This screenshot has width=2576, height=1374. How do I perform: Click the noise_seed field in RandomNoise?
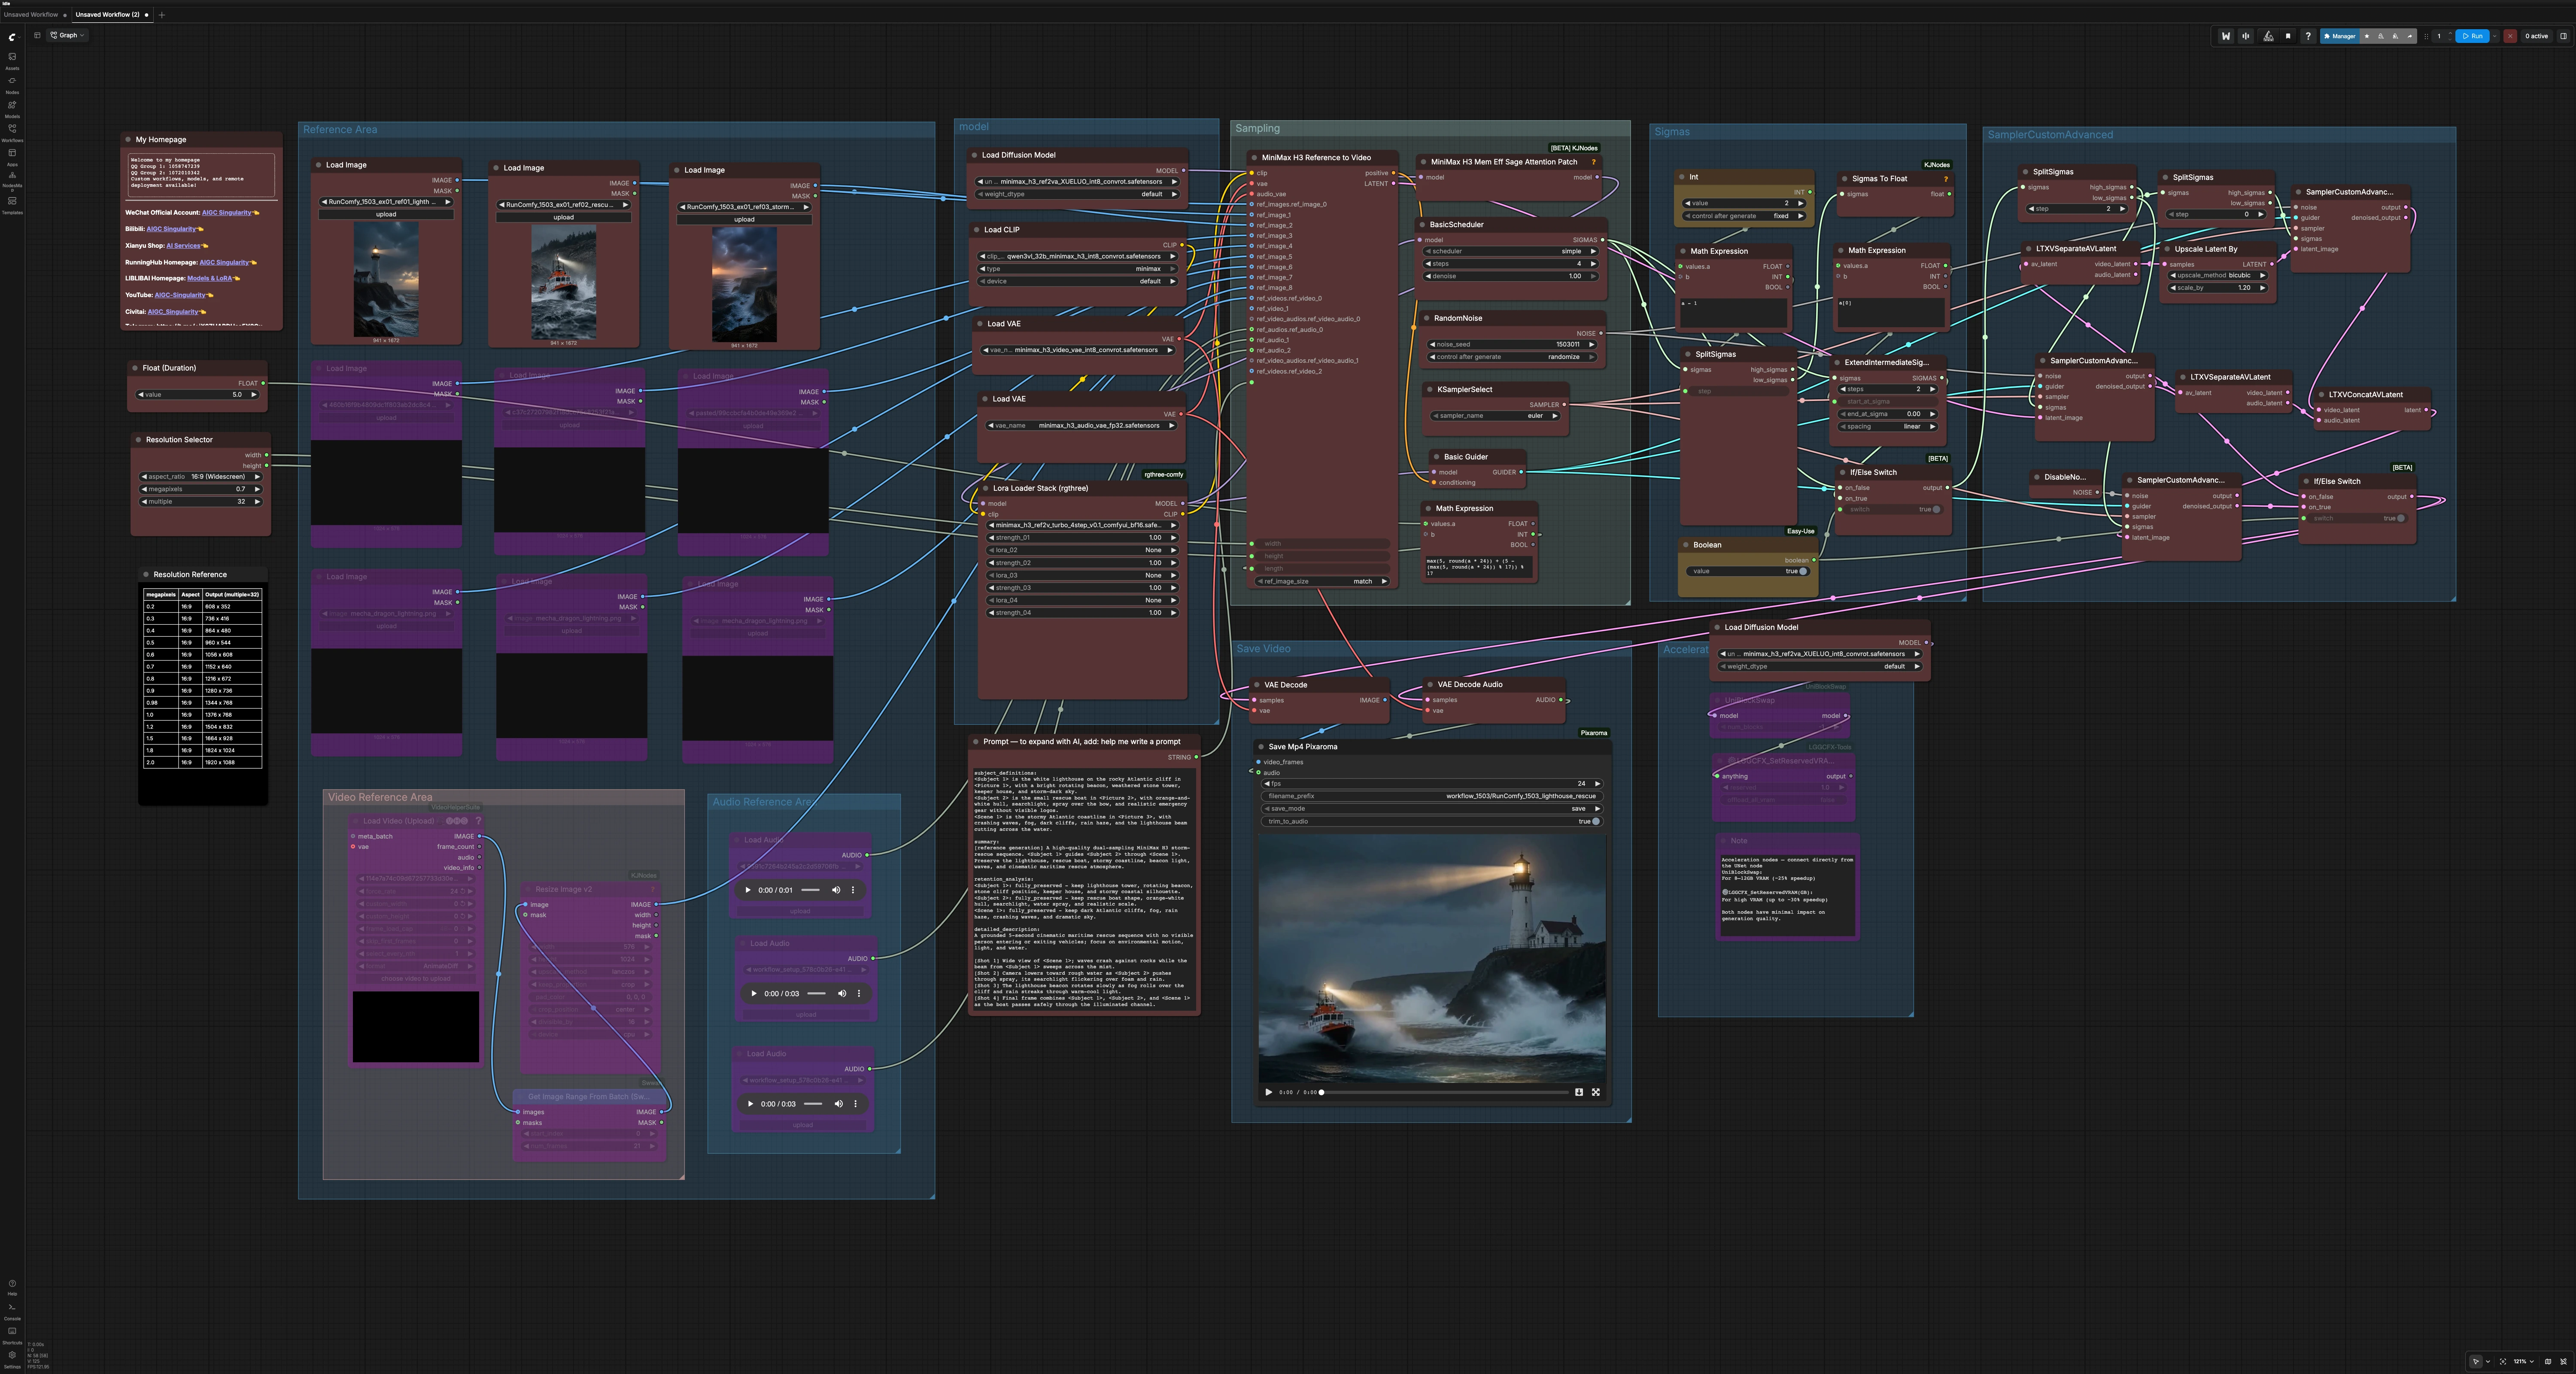(x=1513, y=344)
